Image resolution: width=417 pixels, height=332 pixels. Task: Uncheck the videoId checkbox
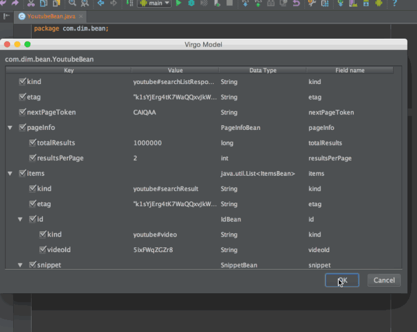(x=42, y=250)
